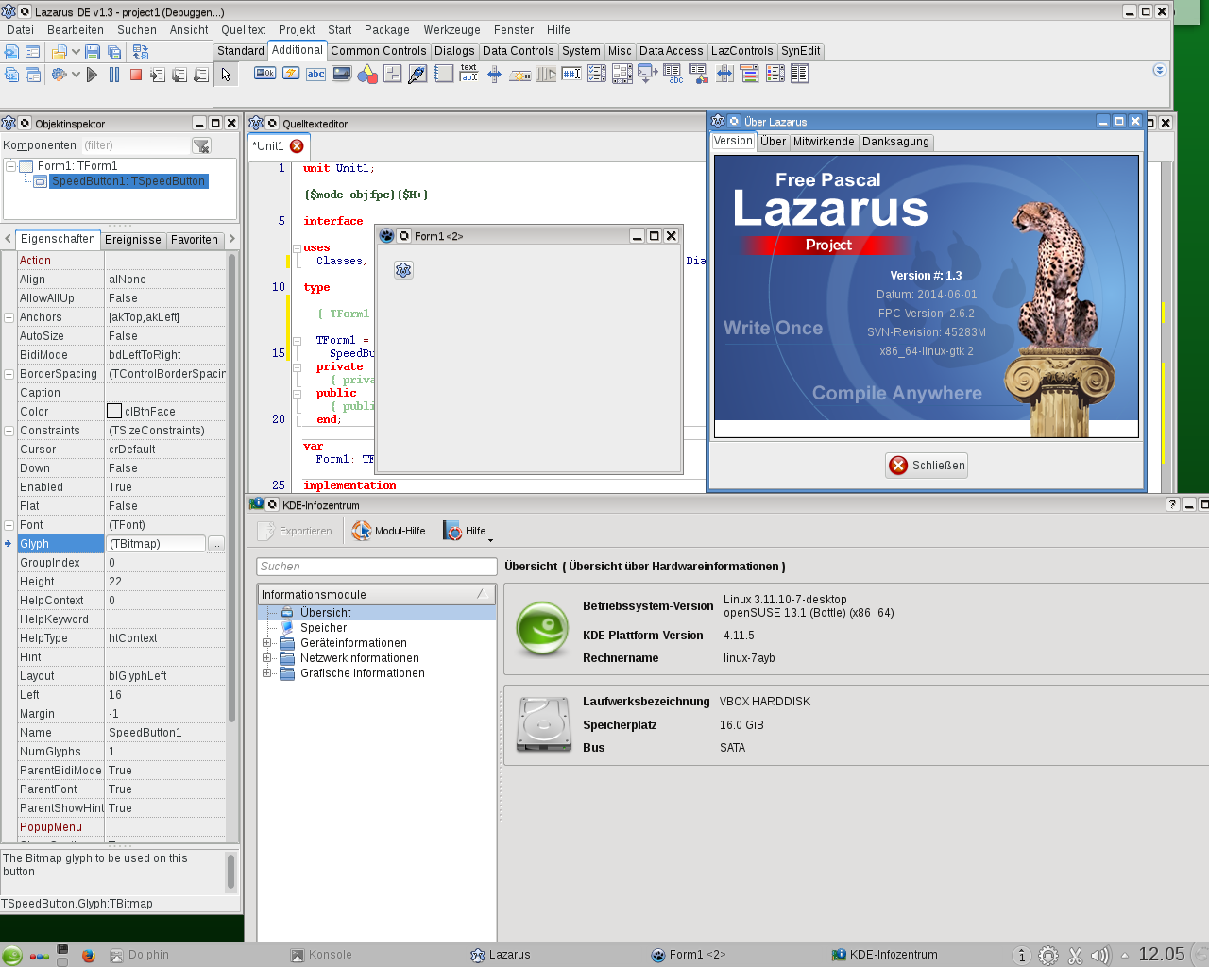Switch to the Common Controls palette tab
This screenshot has height=967, width=1209.
click(379, 51)
